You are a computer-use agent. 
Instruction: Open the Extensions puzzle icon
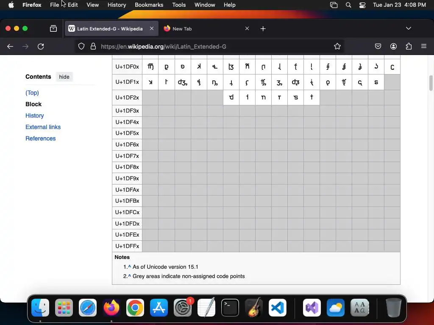coord(409,47)
